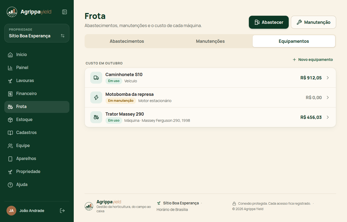Open the Propriedade plant icon
Image resolution: width=347 pixels, height=222 pixels.
10,172
